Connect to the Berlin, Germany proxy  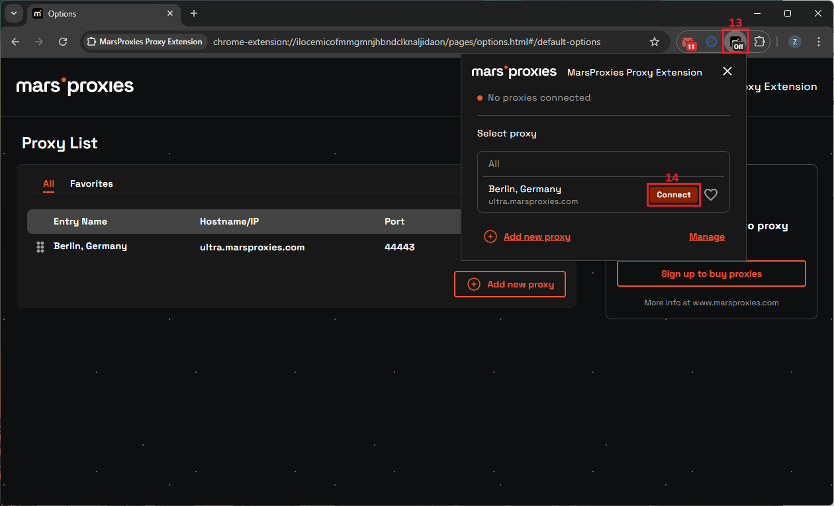pyautogui.click(x=673, y=195)
